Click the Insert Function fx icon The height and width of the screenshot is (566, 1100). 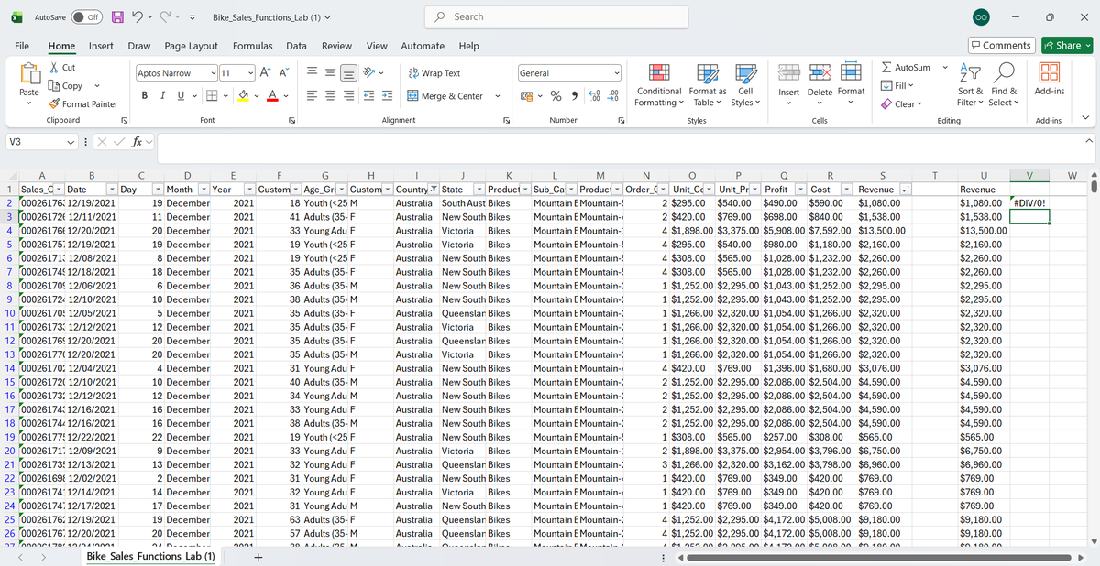tap(137, 142)
